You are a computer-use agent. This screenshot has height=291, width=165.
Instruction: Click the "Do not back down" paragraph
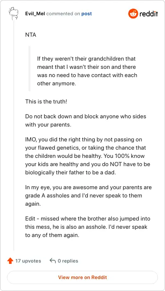[86, 121]
